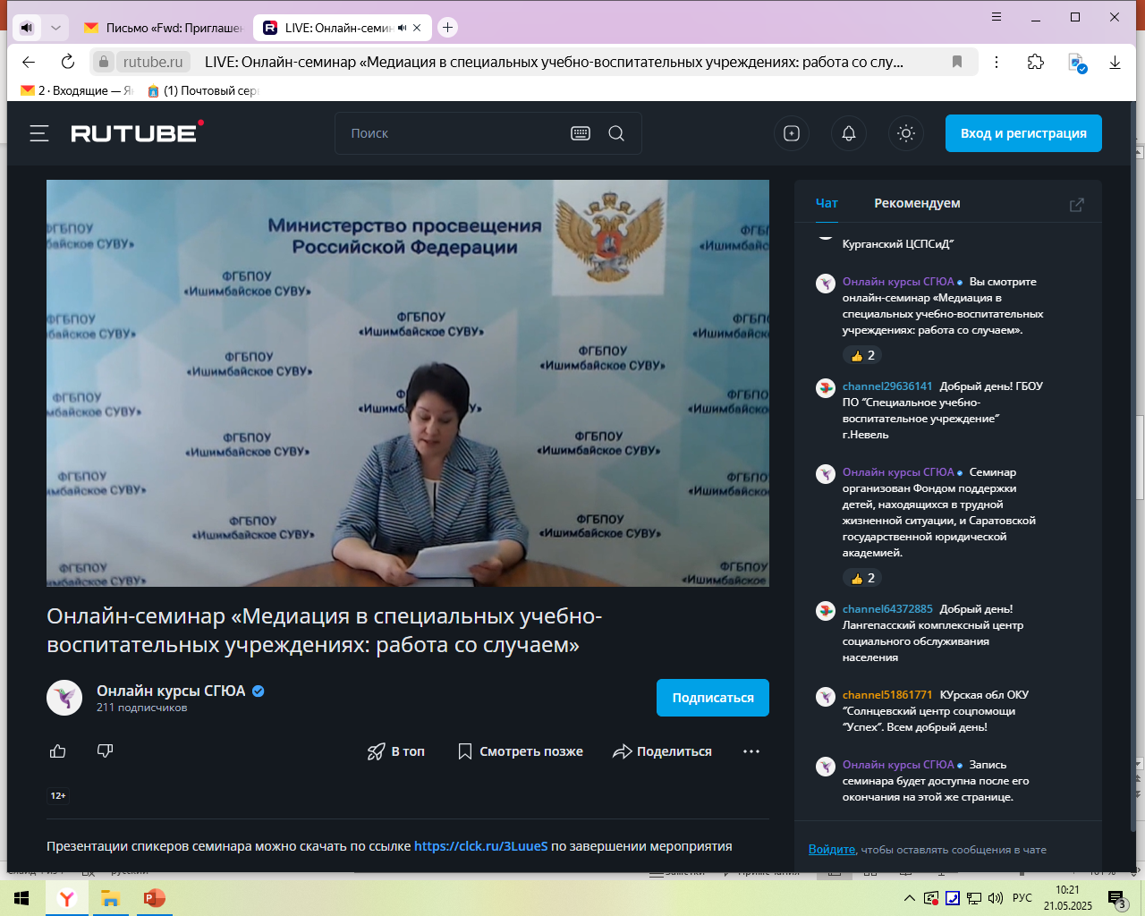The width and height of the screenshot is (1145, 916).
Task: Open the notifications bell
Action: (849, 133)
